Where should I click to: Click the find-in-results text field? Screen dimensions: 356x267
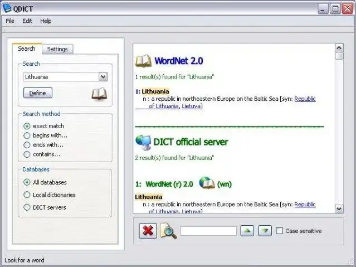tap(208, 231)
